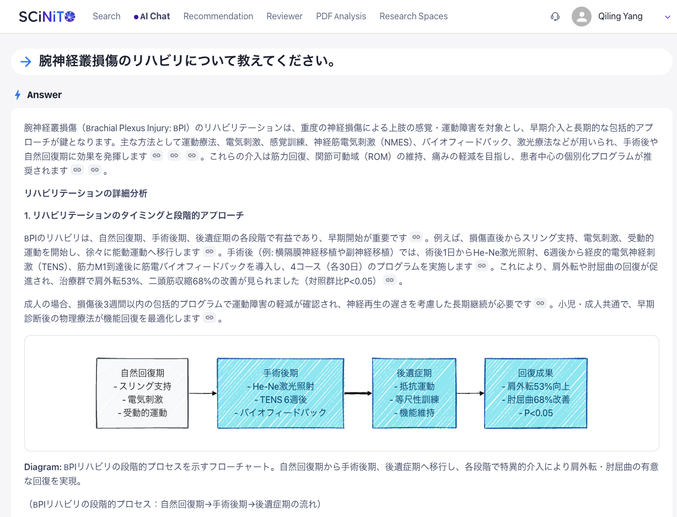The height and width of the screenshot is (517, 677).
Task: Expand the account dropdown chevron
Action: pyautogui.click(x=667, y=17)
